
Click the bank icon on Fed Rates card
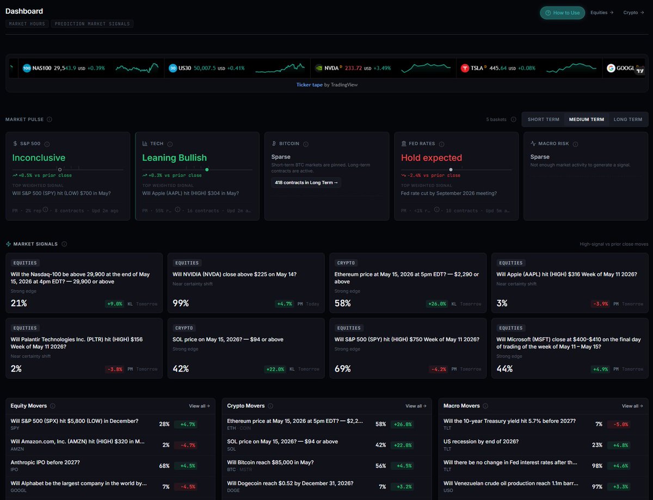[x=404, y=144]
